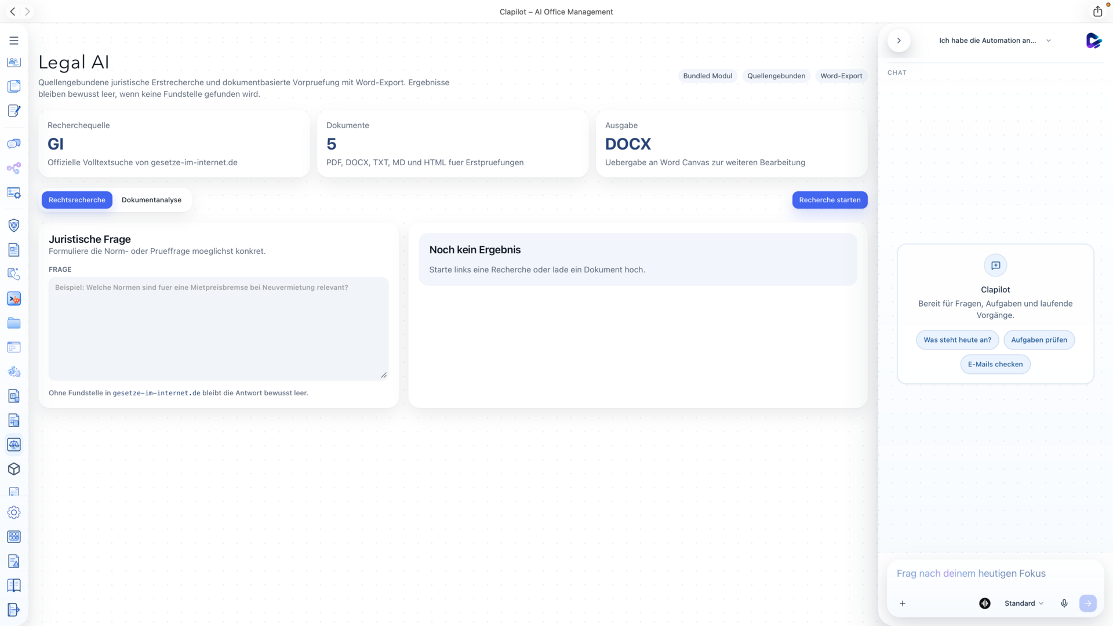1113x626 pixels.
Task: Go back with the title bar arrow
Action: 13,12
